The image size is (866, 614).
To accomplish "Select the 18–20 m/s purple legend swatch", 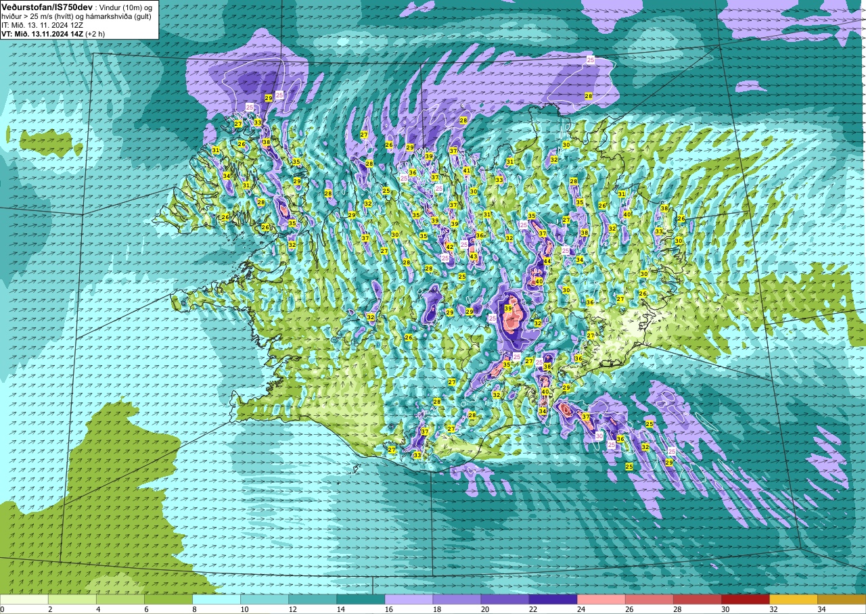I will tap(457, 599).
